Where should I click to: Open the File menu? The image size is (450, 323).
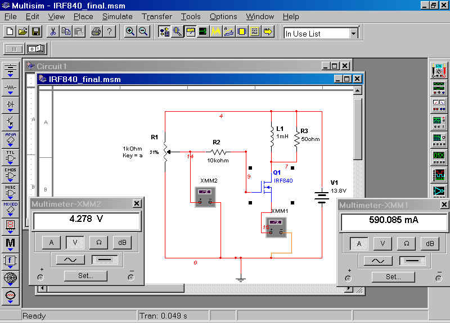tap(11, 17)
